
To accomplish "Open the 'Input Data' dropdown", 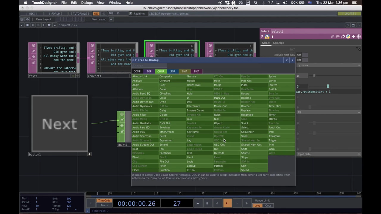I will pyautogui.click(x=329, y=154).
